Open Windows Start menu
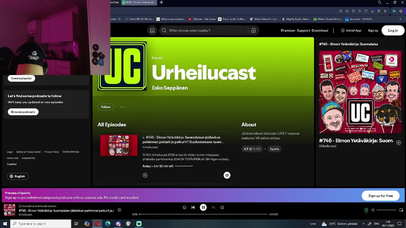 [x=5, y=224]
